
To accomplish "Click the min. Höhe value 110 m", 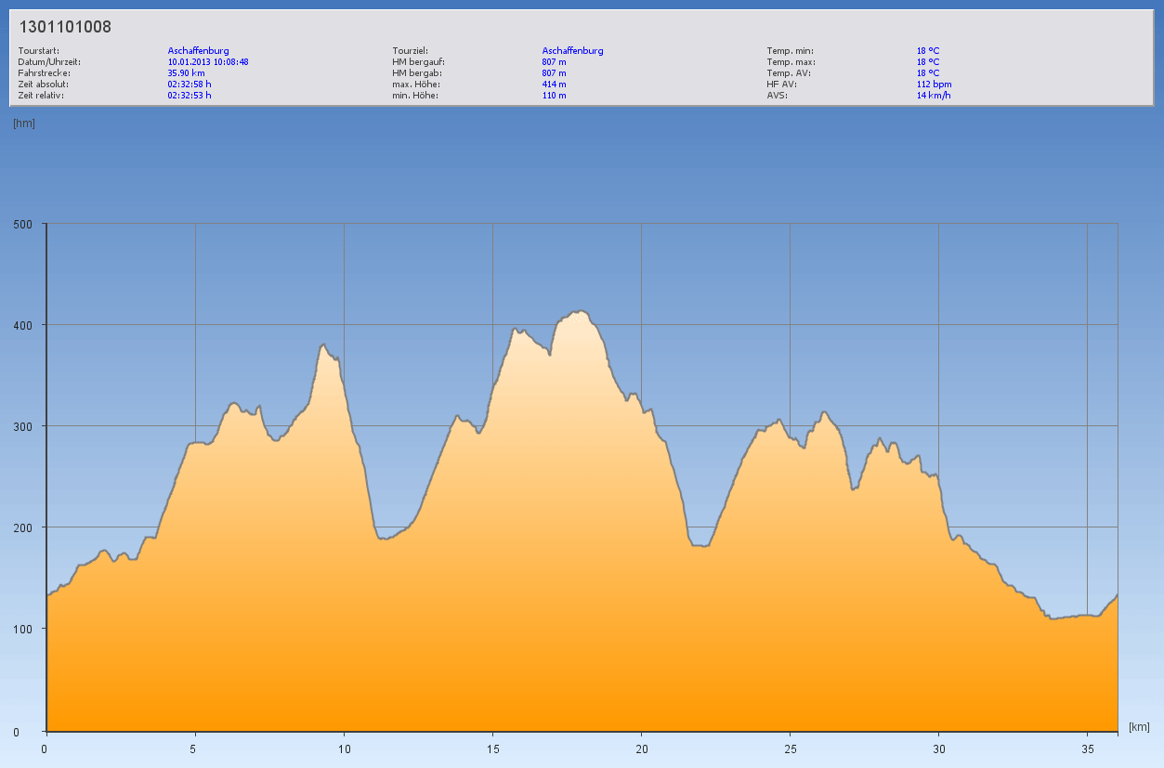I will tap(554, 95).
